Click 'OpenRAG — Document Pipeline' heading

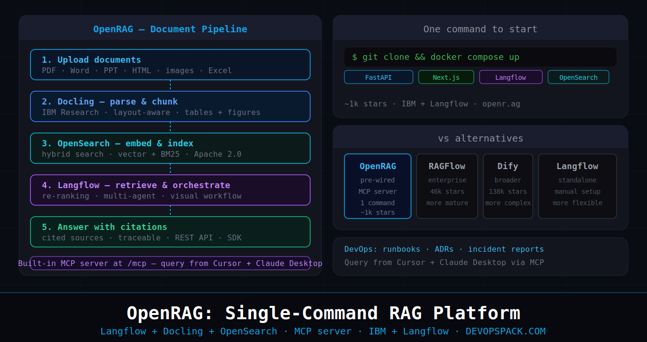click(170, 29)
